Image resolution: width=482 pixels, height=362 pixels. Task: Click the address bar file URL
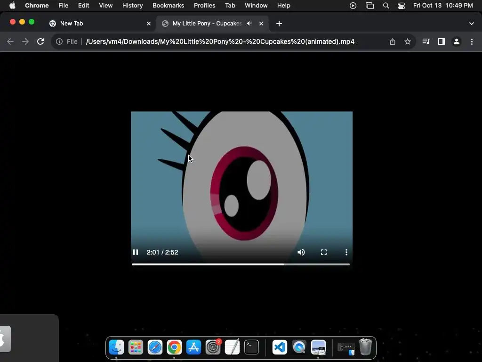(220, 41)
